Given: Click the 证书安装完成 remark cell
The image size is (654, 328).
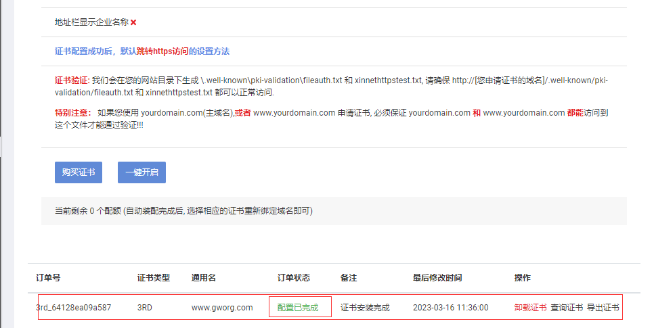Looking at the screenshot, I should [365, 307].
